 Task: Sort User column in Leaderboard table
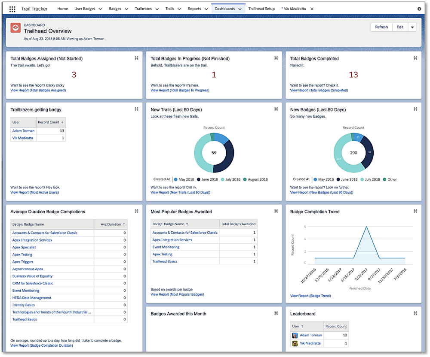tap(302, 327)
